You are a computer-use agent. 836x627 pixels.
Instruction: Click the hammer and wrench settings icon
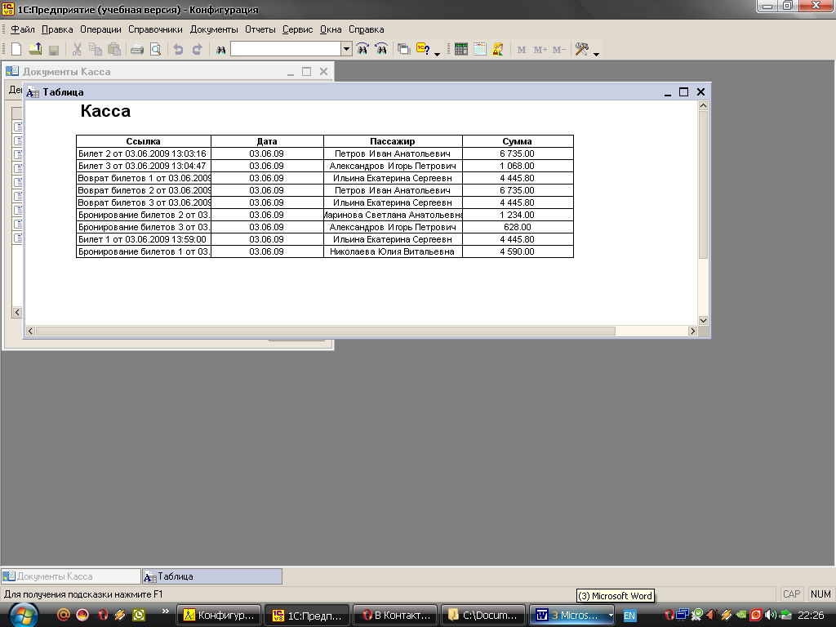(581, 50)
